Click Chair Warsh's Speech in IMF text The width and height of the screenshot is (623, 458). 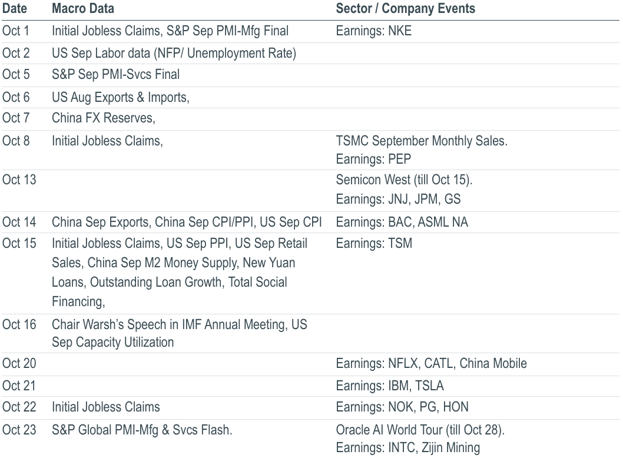coord(168,324)
